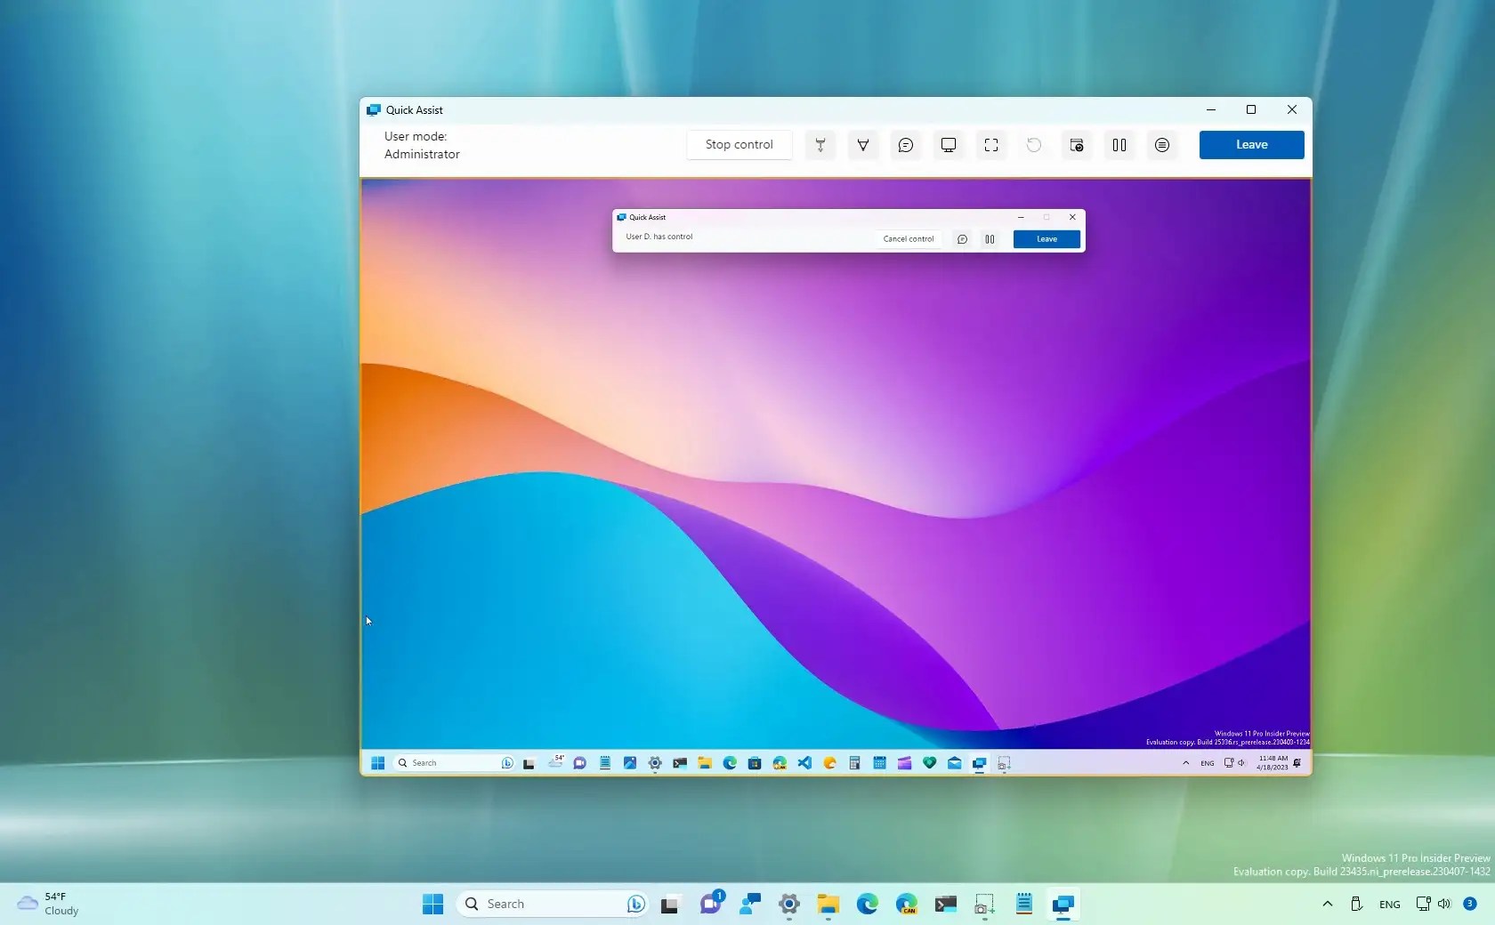Image resolution: width=1495 pixels, height=925 pixels.
Task: Open the system tray notification count
Action: (x=1470, y=905)
